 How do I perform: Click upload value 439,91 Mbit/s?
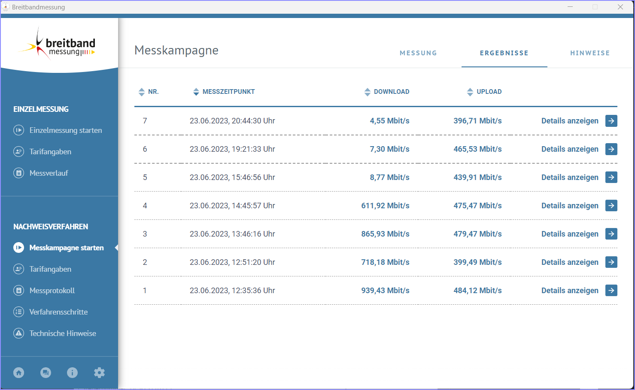pyautogui.click(x=477, y=177)
